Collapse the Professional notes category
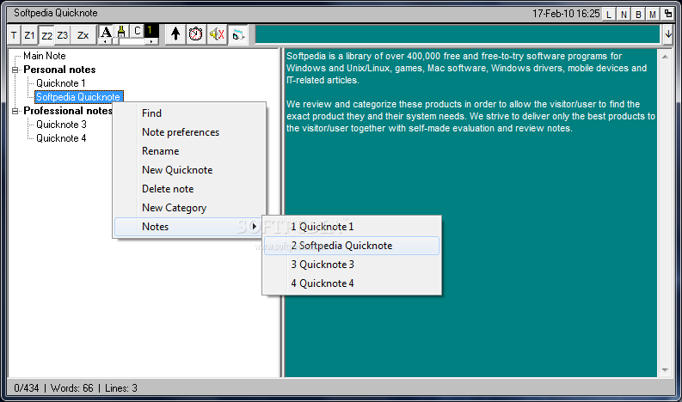Viewport: 682px width, 402px height. click(x=15, y=111)
